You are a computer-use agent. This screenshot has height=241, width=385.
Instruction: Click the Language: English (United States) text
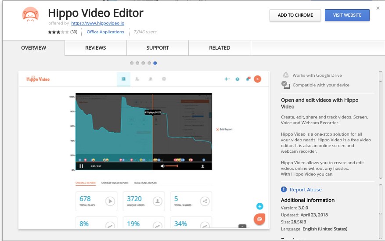314,229
